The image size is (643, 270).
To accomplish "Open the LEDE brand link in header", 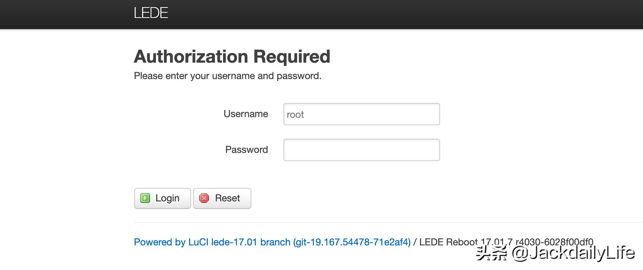I will click(x=151, y=13).
